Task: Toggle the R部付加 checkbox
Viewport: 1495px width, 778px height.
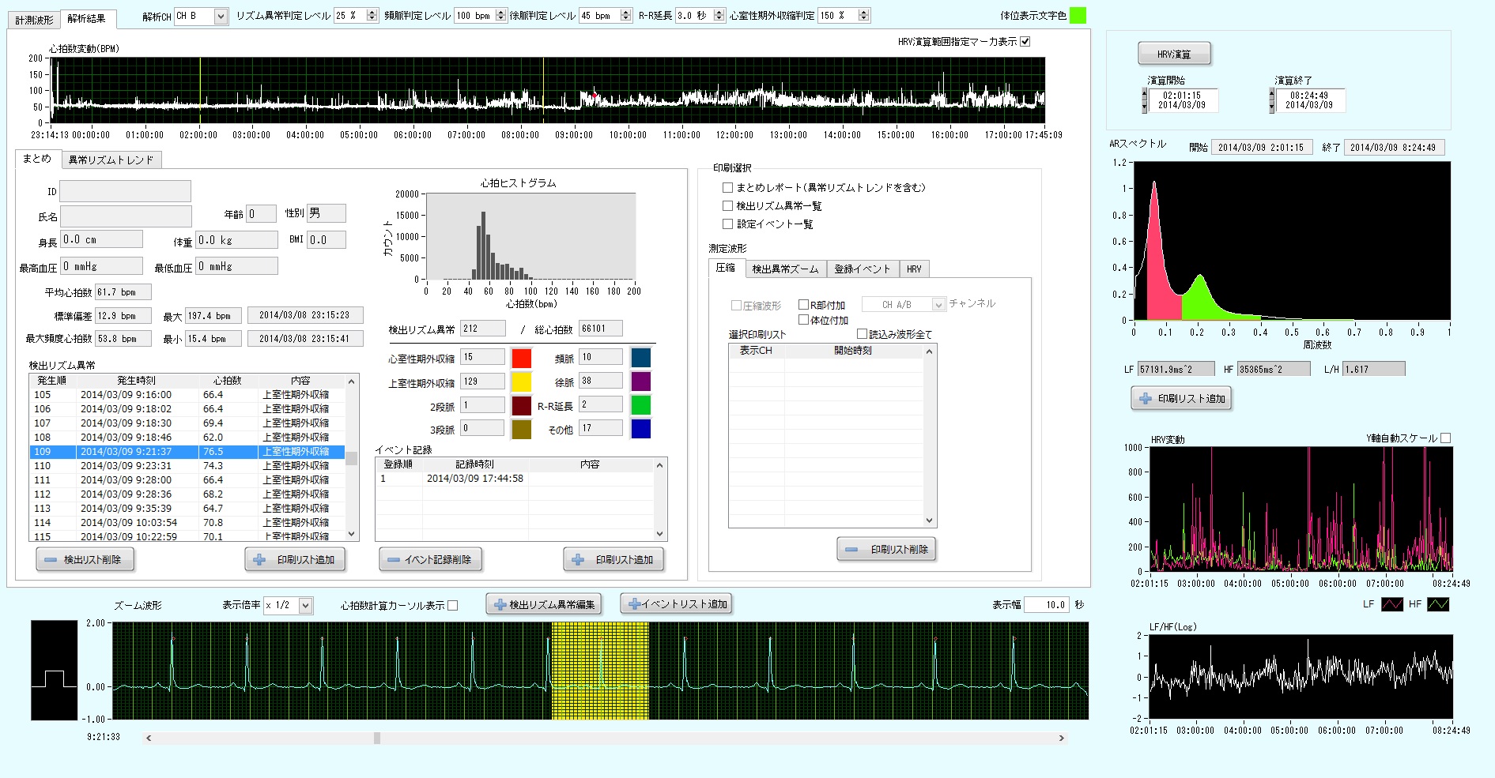Action: click(803, 305)
